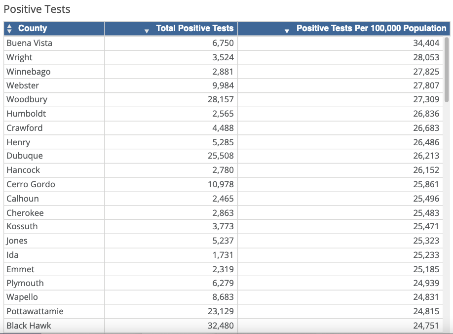This screenshot has height=334, width=453.
Task: Select the Black Hawk row
Action: coord(223,326)
